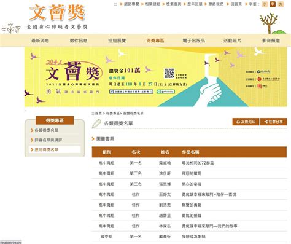Click the 姓名 column header

tap(165, 152)
